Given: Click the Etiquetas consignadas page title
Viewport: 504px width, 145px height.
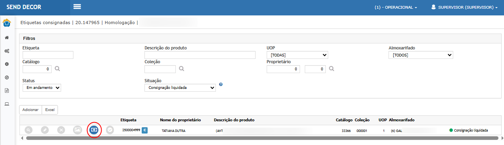Looking at the screenshot, I should coord(46,23).
